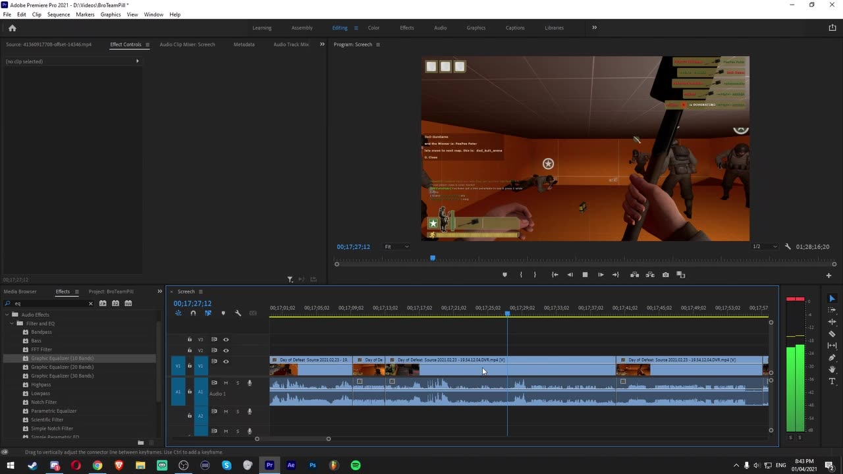Open the Media Browser tab

point(20,292)
